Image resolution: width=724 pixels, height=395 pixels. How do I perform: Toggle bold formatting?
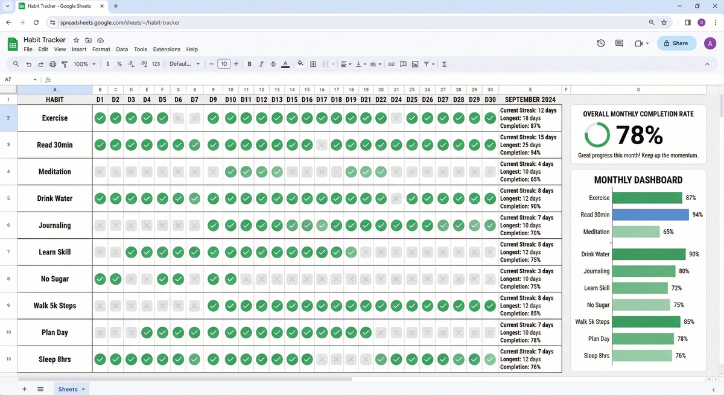coord(250,64)
